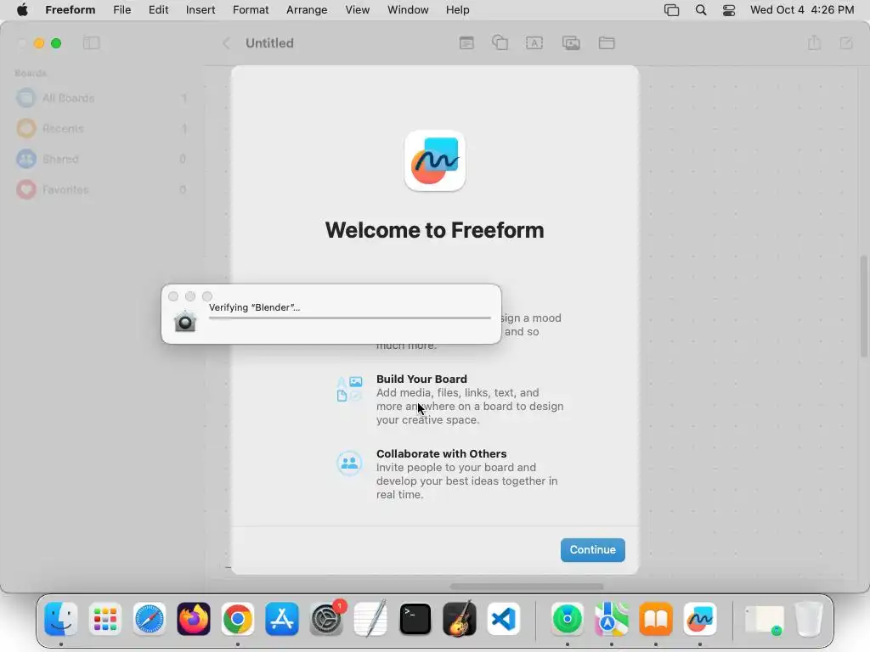
Task: Click the Share board icon
Action: pos(814,42)
